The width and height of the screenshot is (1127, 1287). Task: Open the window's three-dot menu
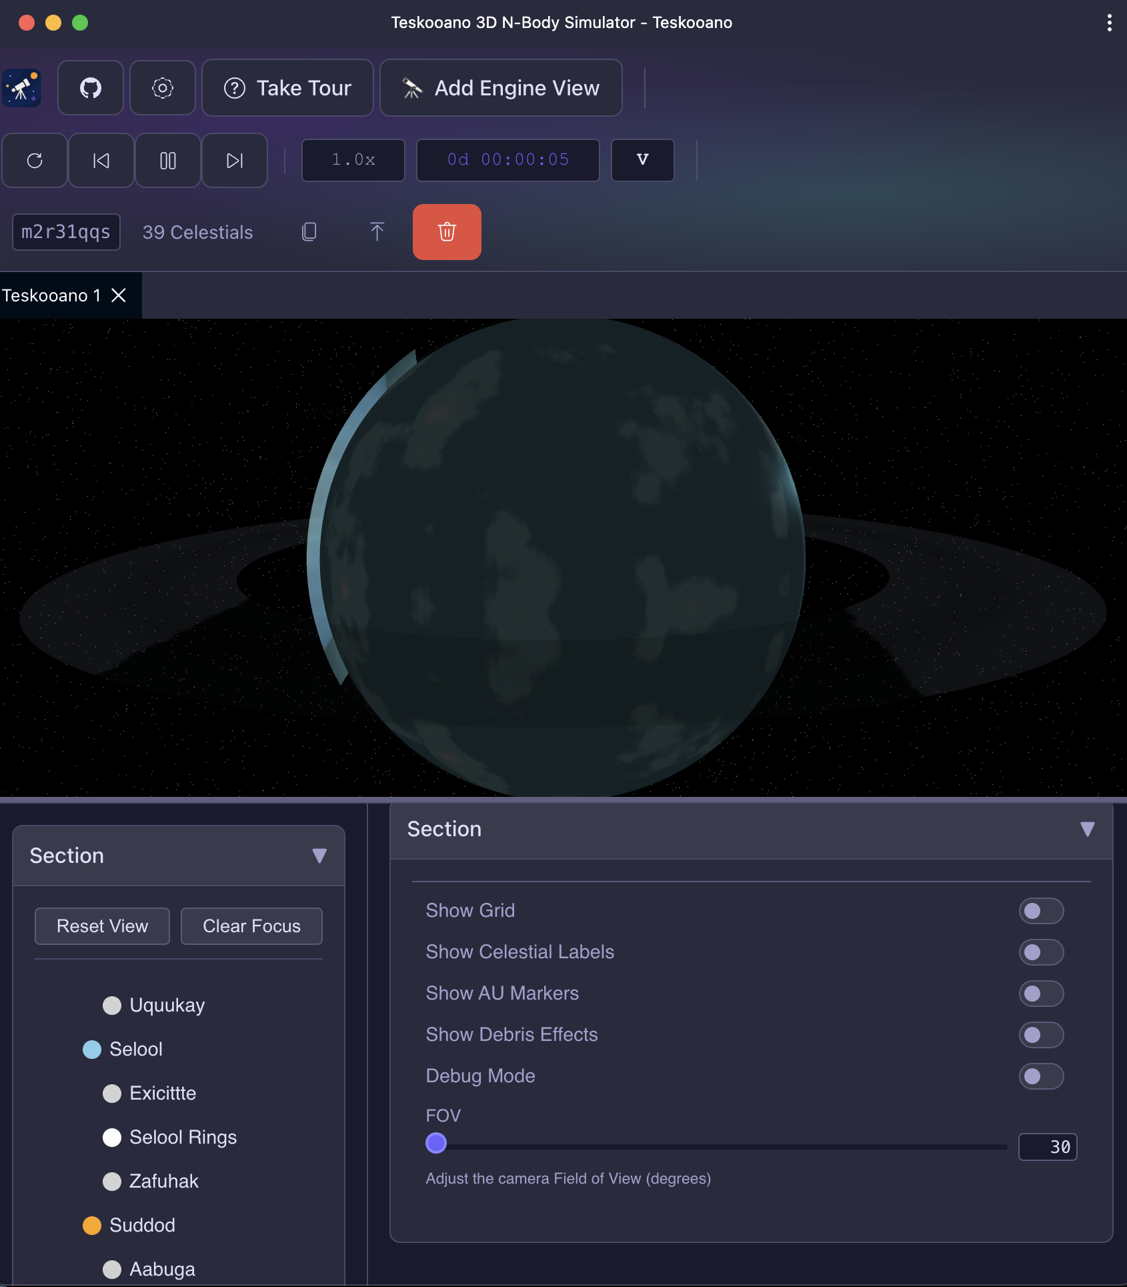[1110, 23]
